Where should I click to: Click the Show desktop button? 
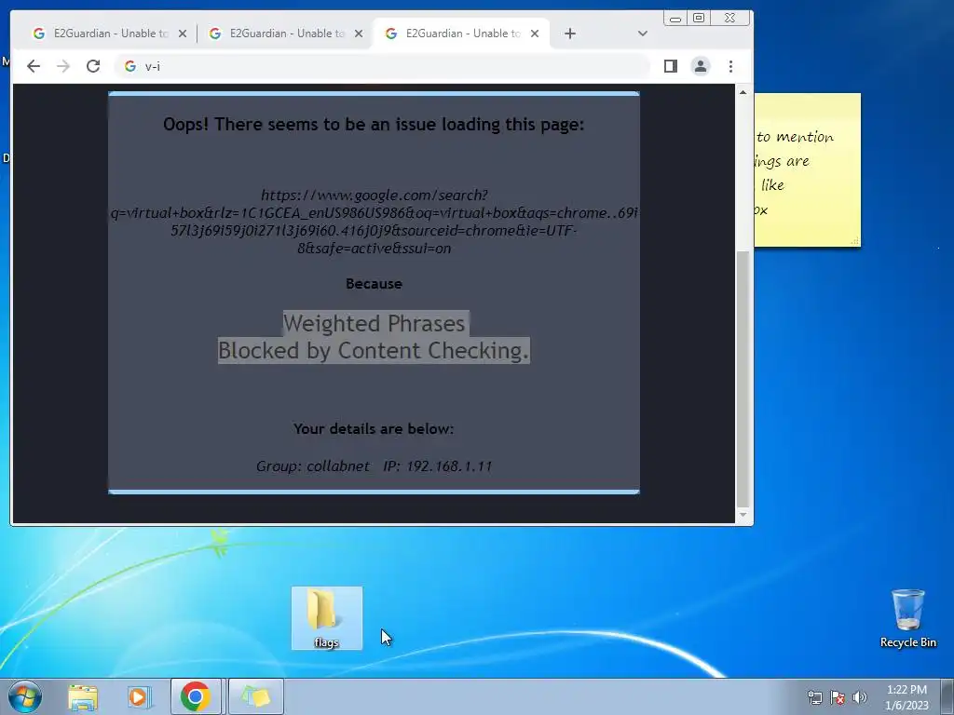pyautogui.click(x=947, y=696)
